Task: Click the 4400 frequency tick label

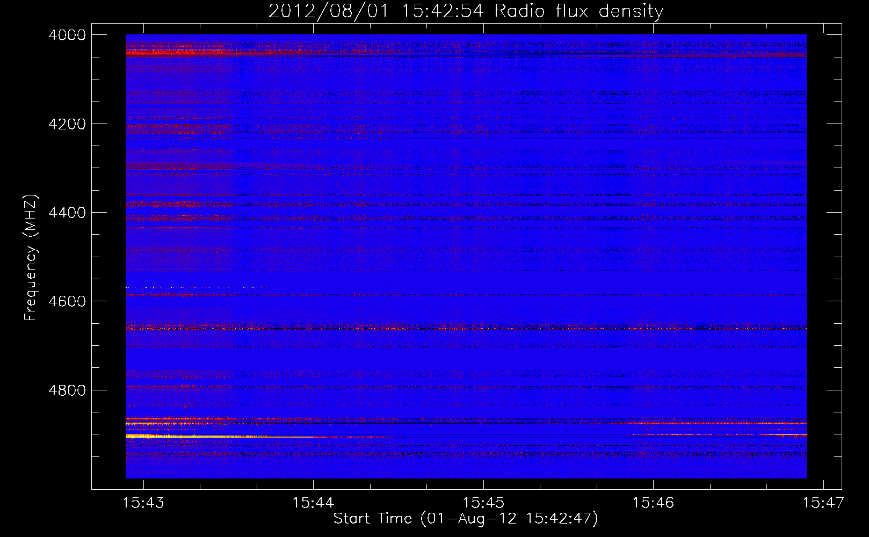Action: [67, 213]
